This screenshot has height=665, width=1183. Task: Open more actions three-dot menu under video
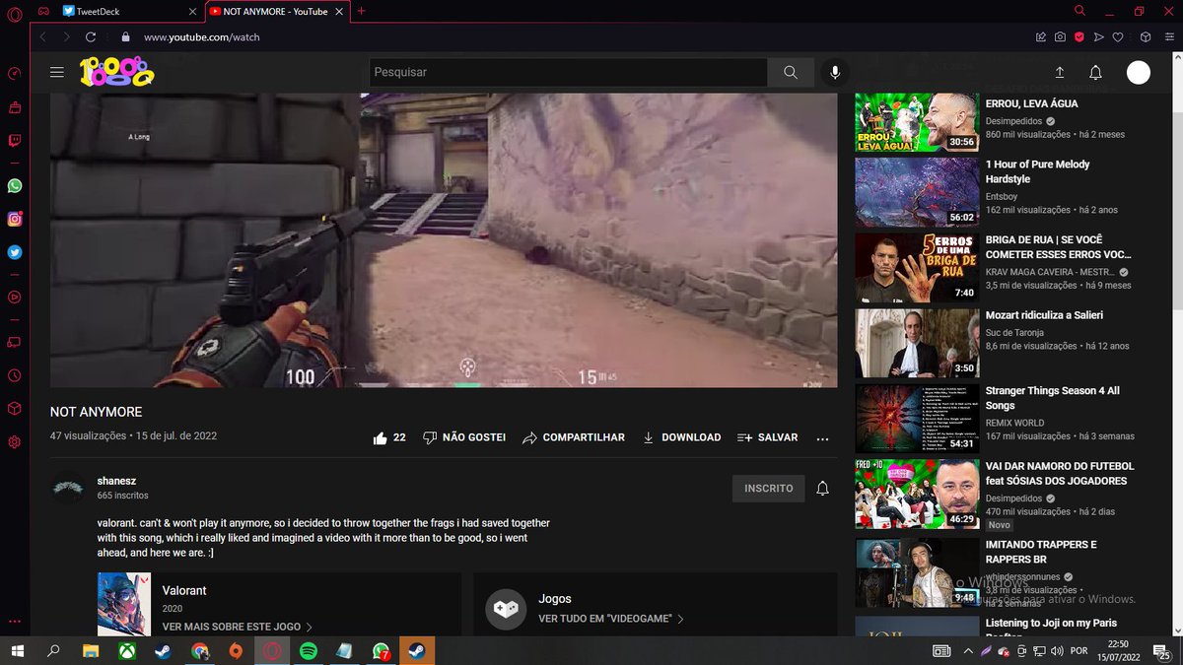pos(823,438)
